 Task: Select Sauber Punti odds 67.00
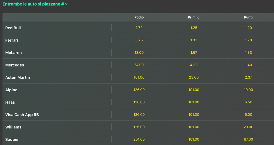point(248,139)
